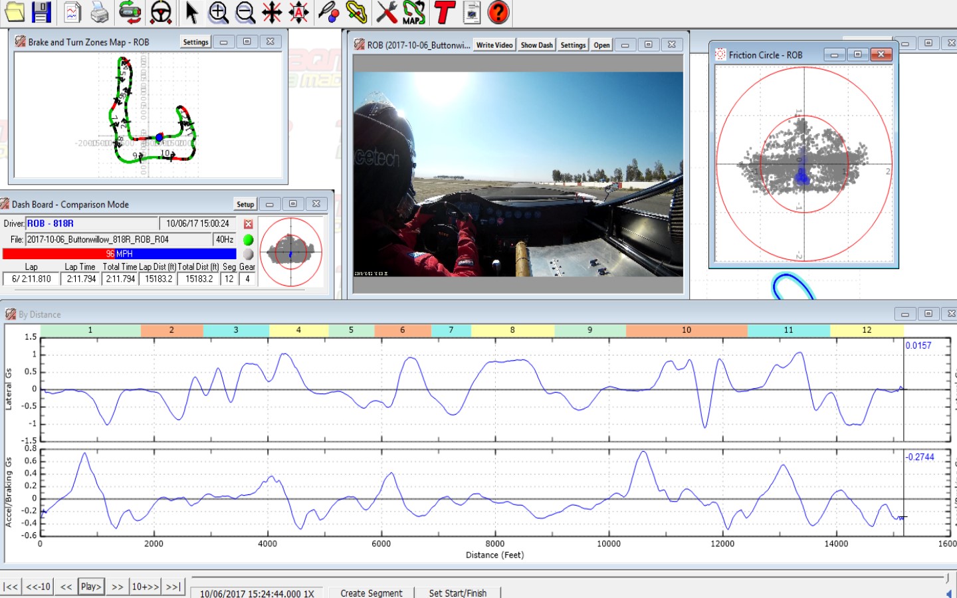Click the printer icon

[x=100, y=12]
